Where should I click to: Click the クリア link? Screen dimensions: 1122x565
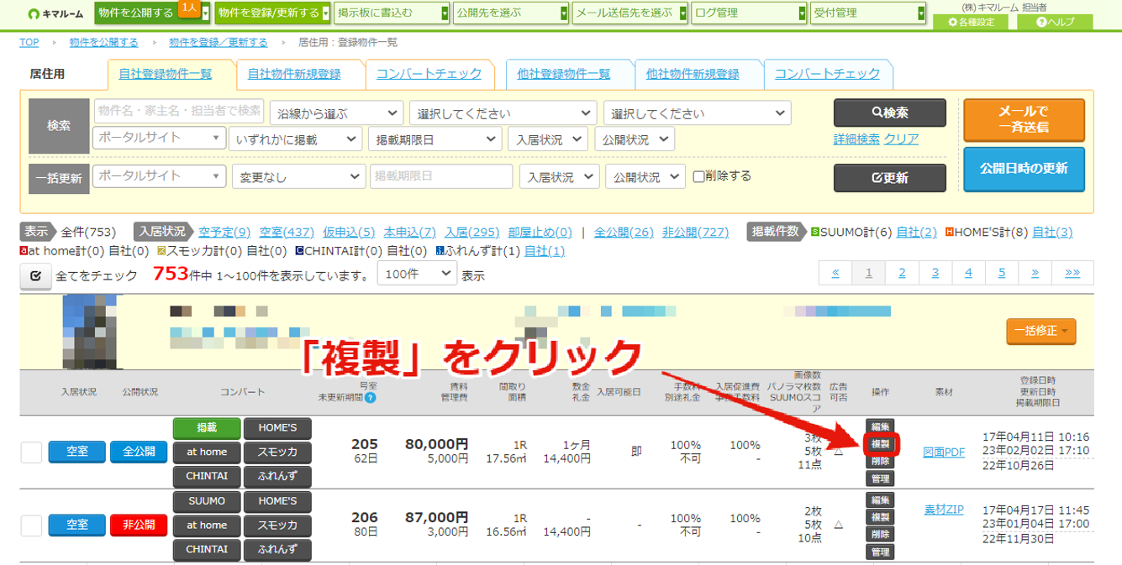[x=901, y=139]
